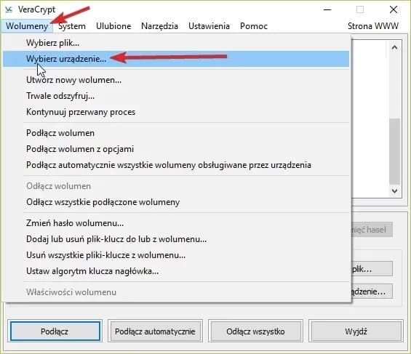Select 'Usuń wszystkie pliki-klucze z wolumenu...'
411x354 pixels.
coord(176,255)
